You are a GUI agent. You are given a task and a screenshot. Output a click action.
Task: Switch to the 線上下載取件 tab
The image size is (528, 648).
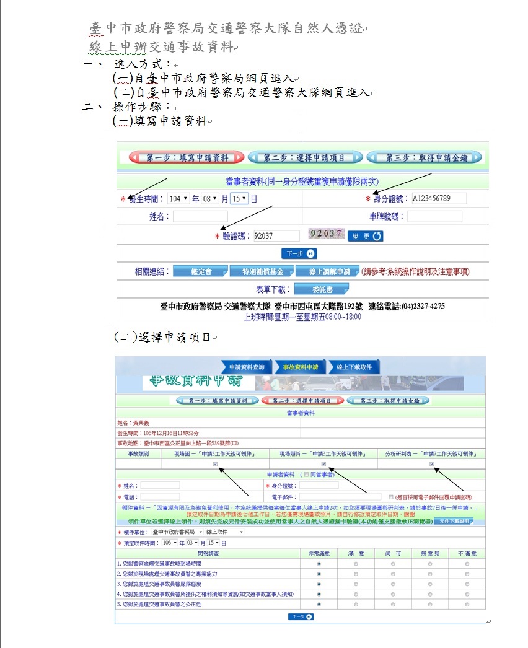(354, 367)
